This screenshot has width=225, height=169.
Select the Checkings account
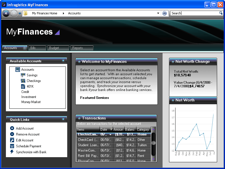coord(34,81)
